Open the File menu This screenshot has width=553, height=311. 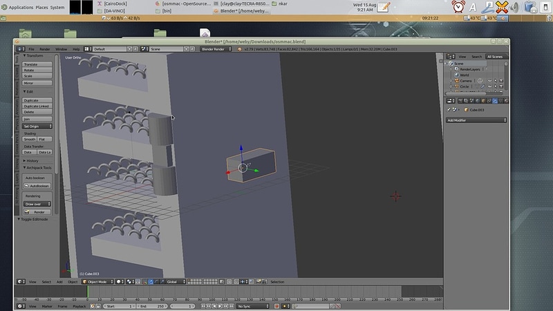coord(31,49)
